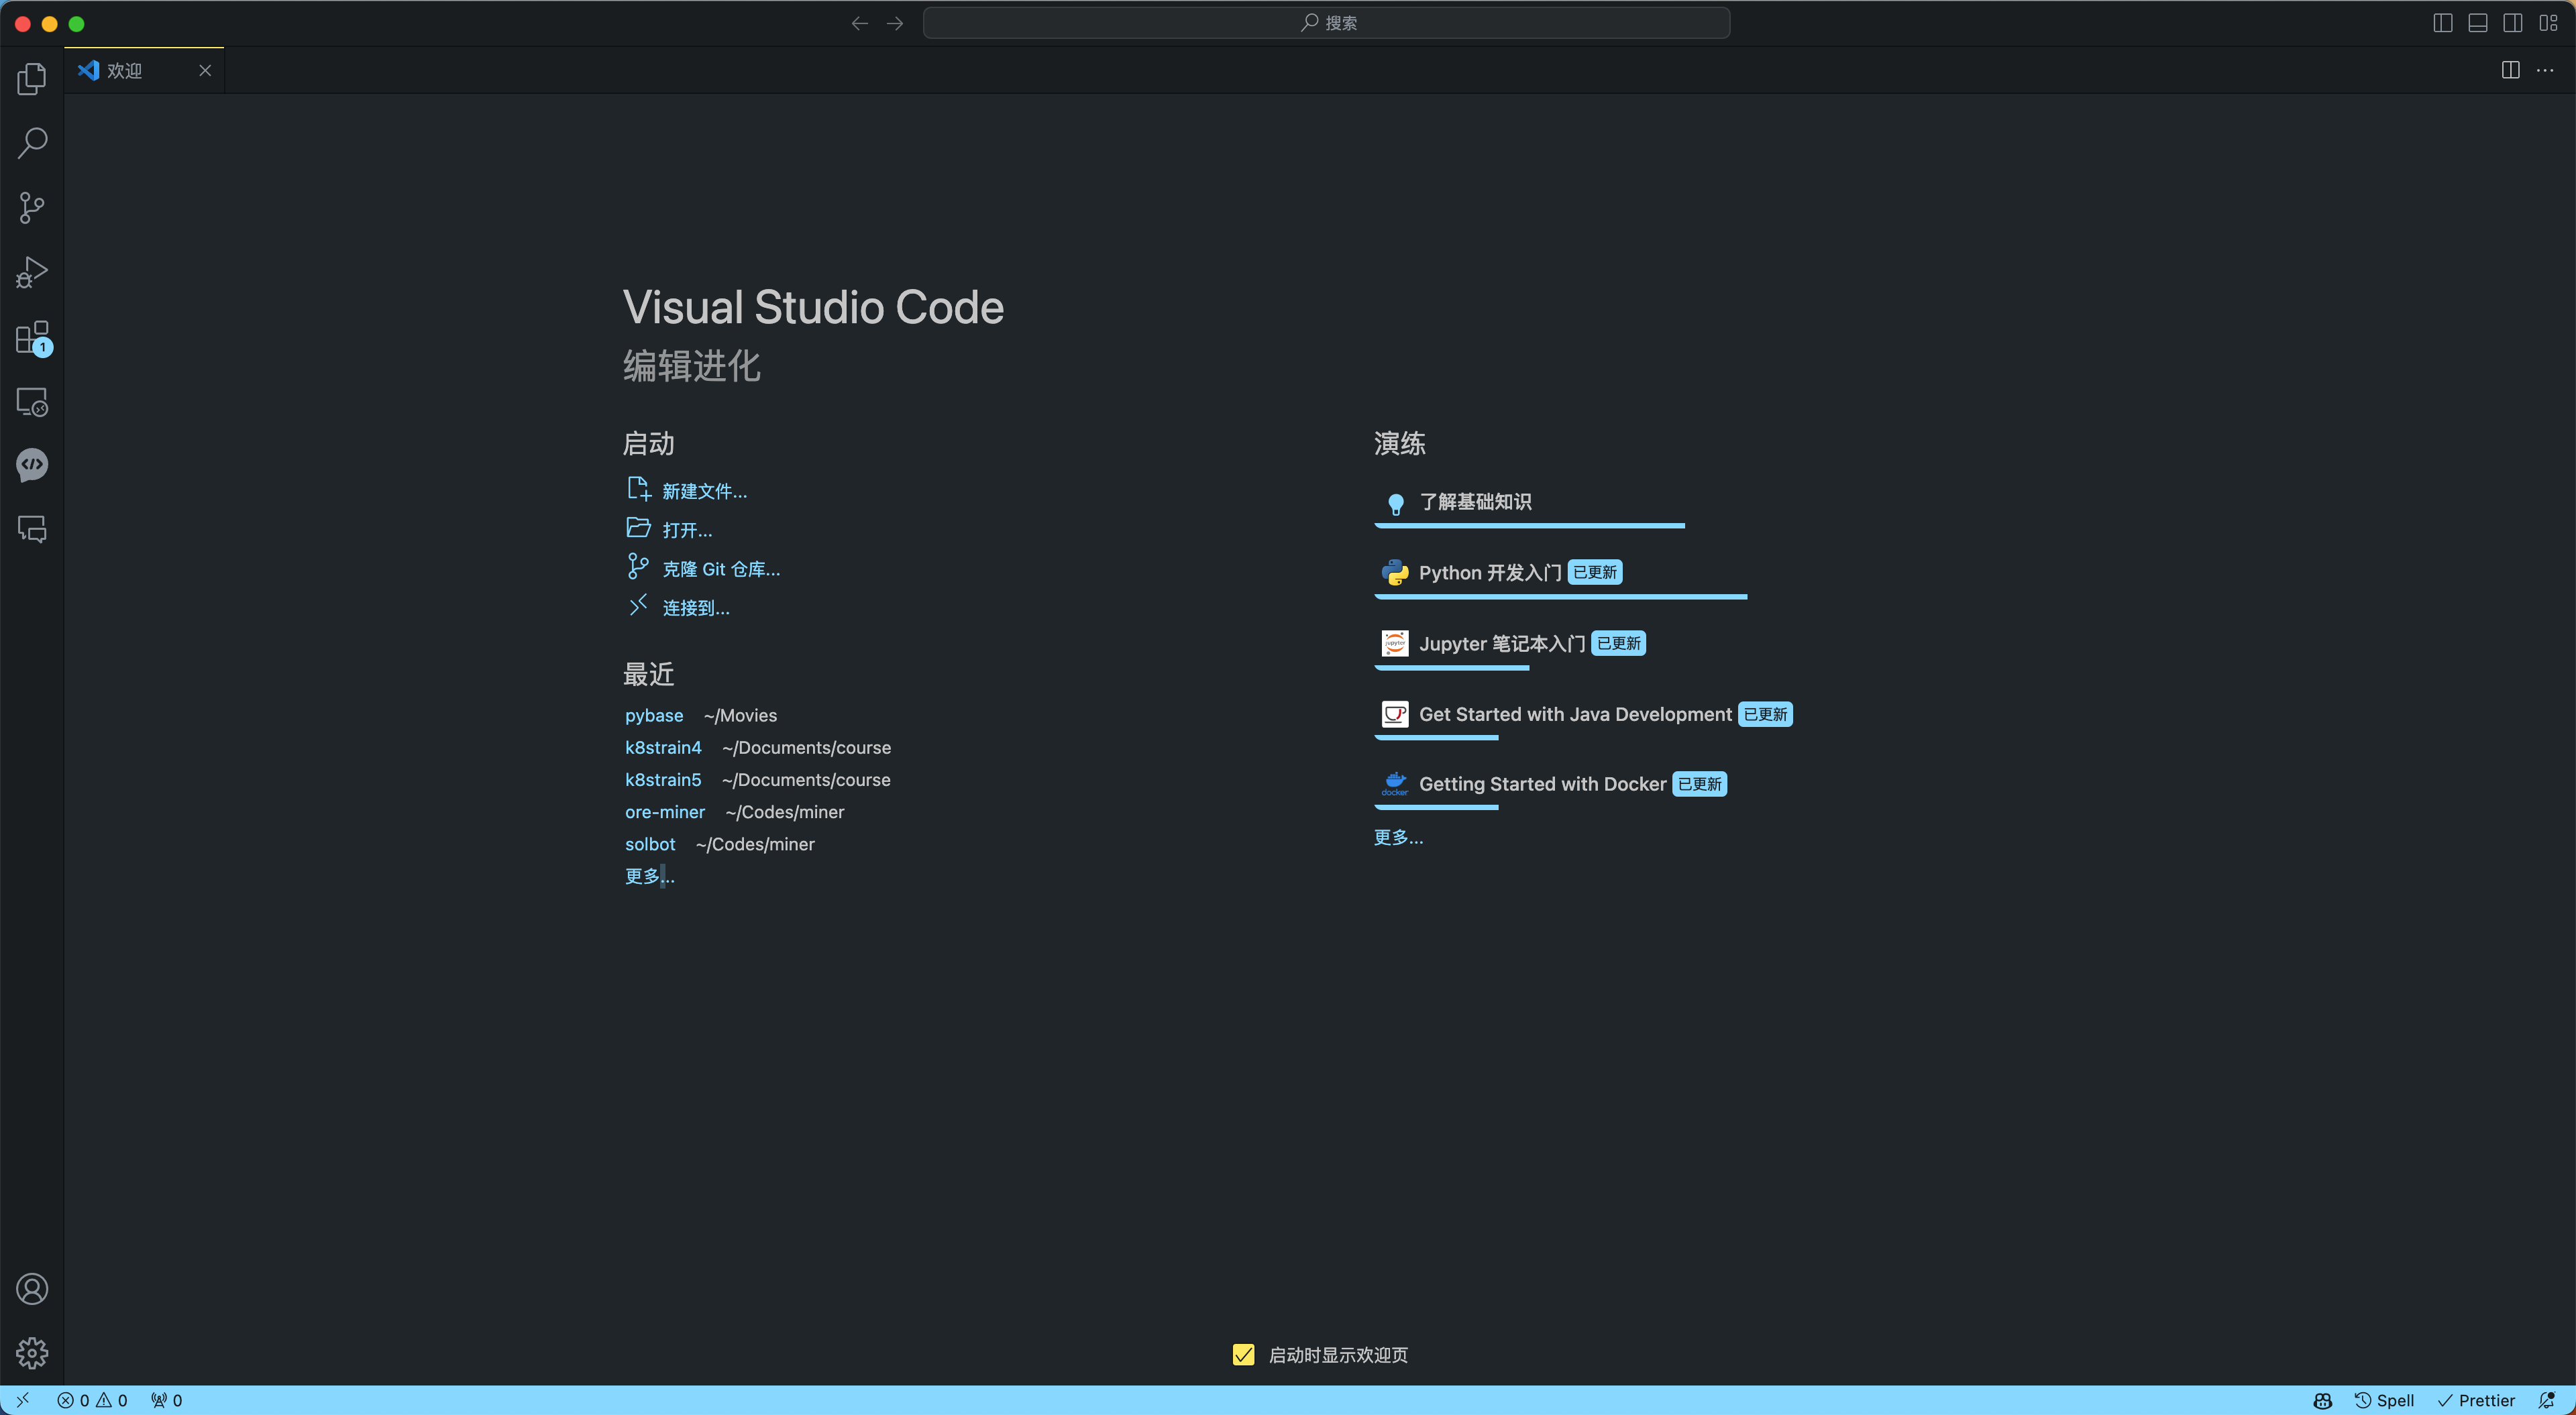Screen dimensions: 2576x1415
Task: Open the Search view in activity bar
Action: click(32, 143)
